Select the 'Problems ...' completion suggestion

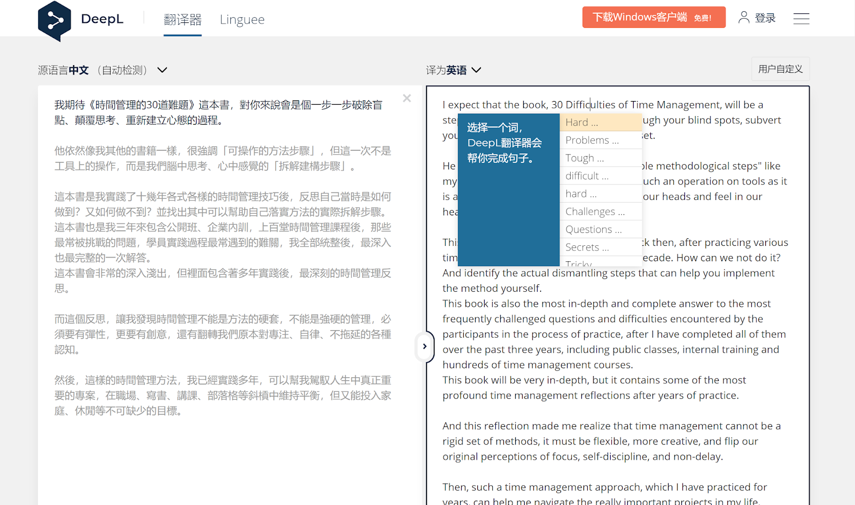pyautogui.click(x=601, y=139)
